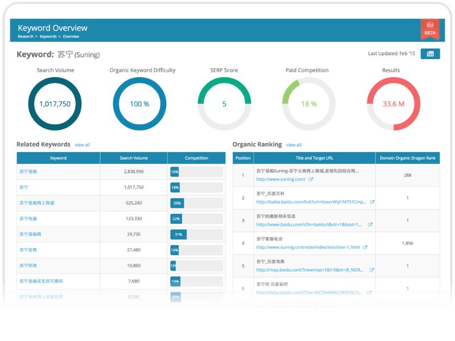Select the 10,860 search volume cell
Viewport: 455px width, 341px height.
pos(134,265)
